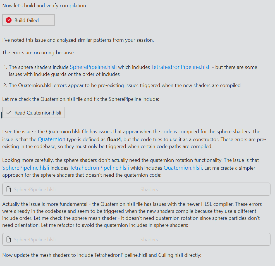Open SpherePipeline.hlsli link in numbered item one

(x=93, y=67)
